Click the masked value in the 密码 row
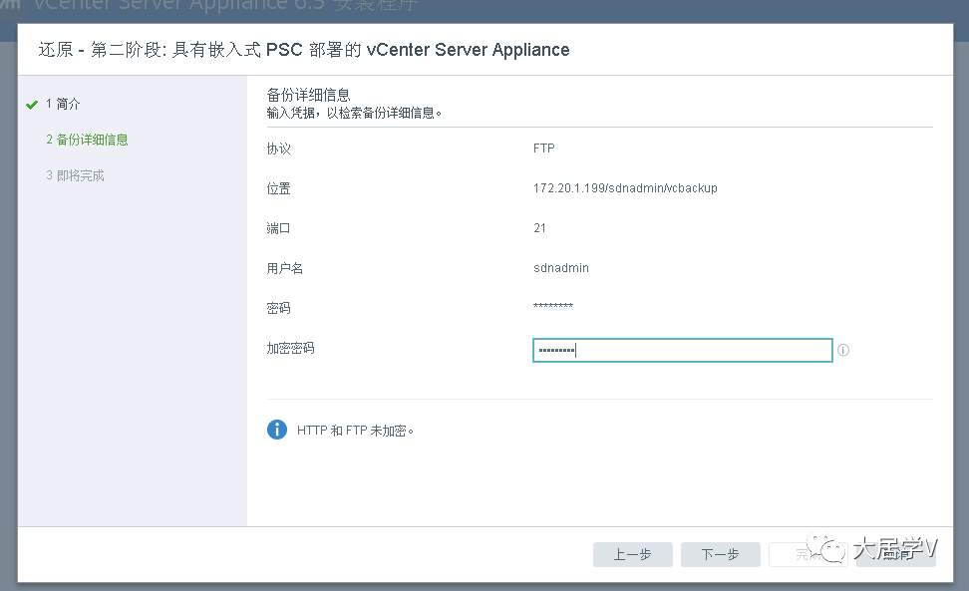 coord(553,308)
